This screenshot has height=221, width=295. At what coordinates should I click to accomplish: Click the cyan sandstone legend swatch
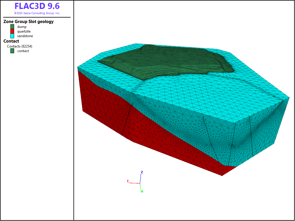pyautogui.click(x=12, y=36)
